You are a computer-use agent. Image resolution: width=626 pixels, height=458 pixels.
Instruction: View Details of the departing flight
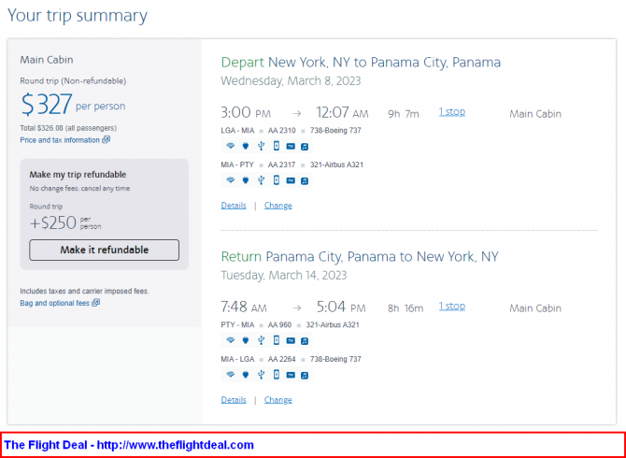click(x=234, y=206)
